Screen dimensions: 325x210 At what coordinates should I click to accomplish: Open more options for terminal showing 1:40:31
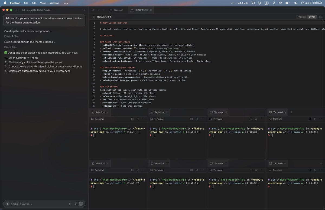pyautogui.click(x=143, y=119)
